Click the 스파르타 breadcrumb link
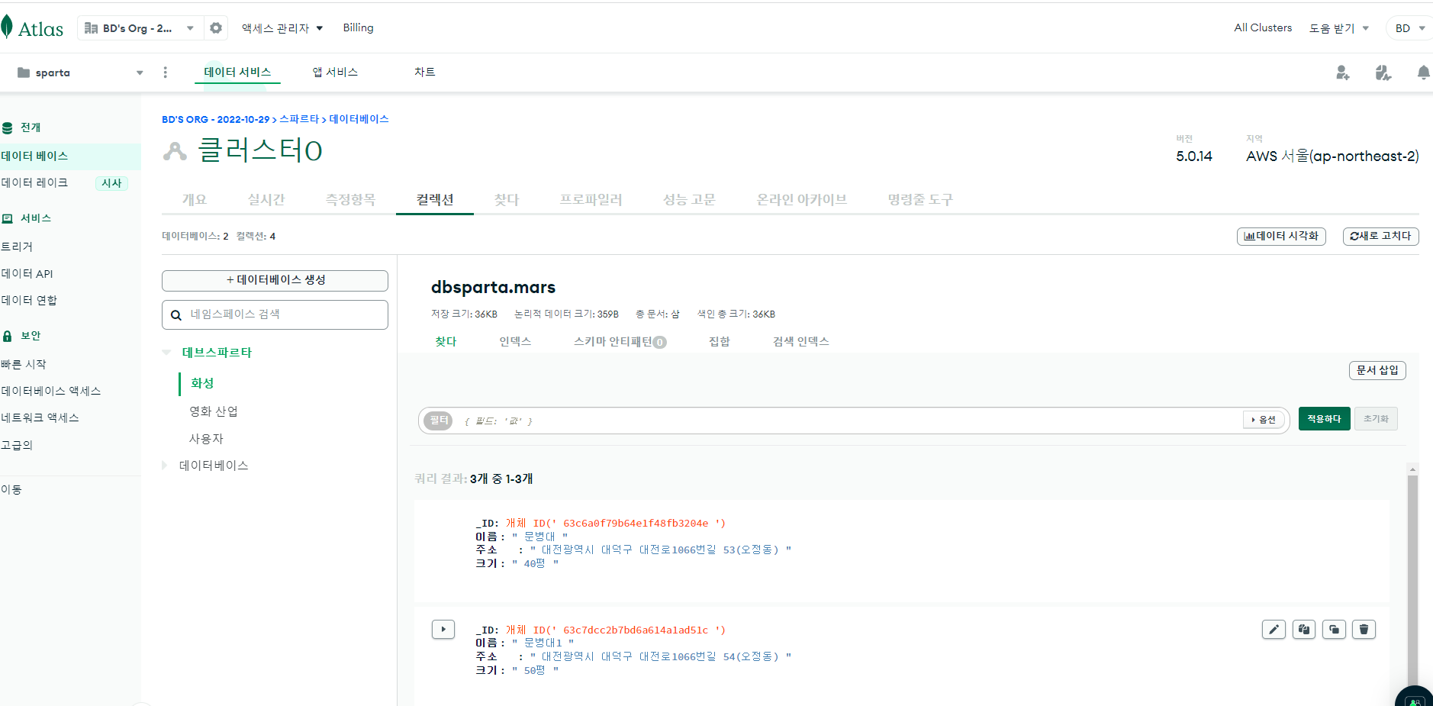 (x=299, y=119)
